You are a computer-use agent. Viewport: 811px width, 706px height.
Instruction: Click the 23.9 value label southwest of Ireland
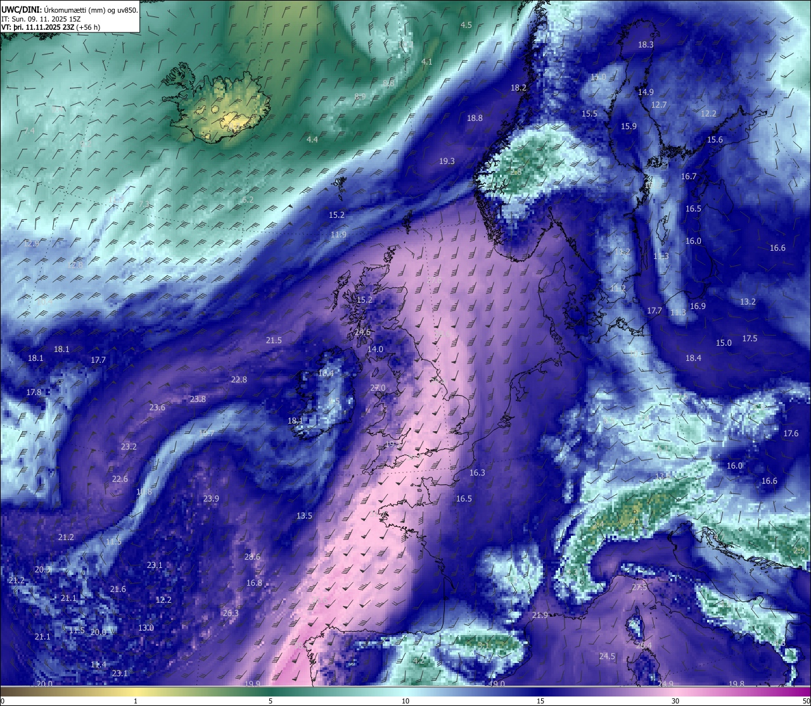click(211, 499)
